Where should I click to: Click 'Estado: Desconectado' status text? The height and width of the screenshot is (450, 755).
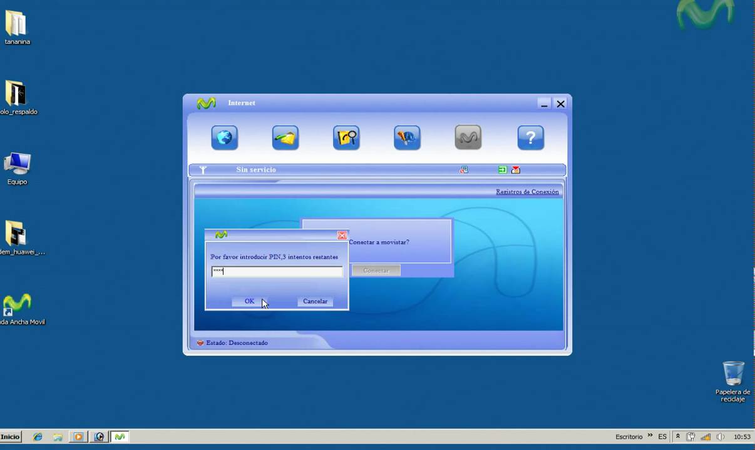(237, 342)
